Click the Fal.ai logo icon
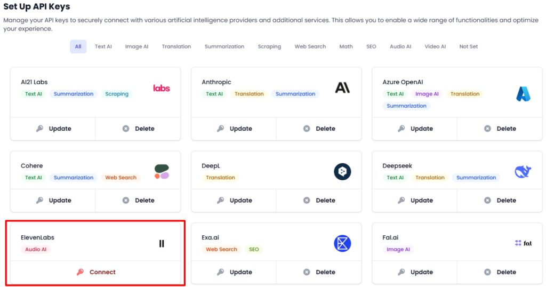The width and height of the screenshot is (546, 287). coord(523,243)
